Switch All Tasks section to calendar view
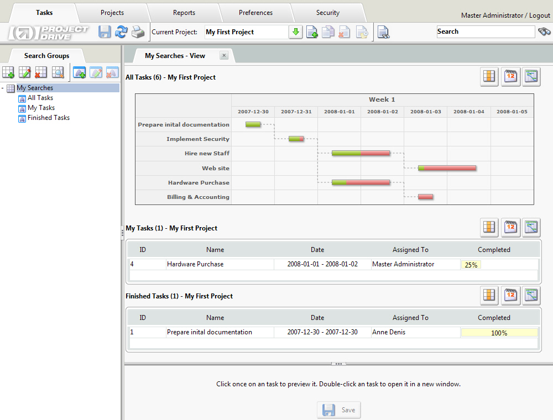 point(510,76)
